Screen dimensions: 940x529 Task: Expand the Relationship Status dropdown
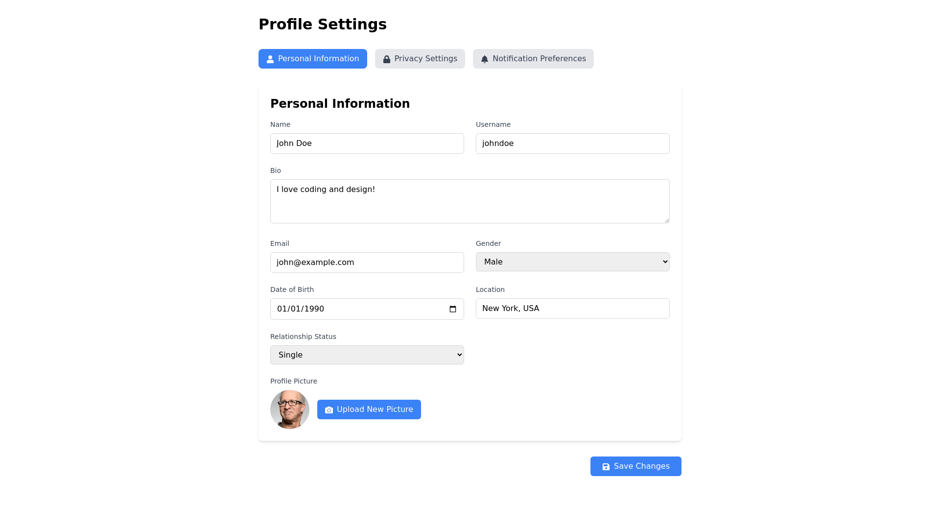pyautogui.click(x=367, y=355)
